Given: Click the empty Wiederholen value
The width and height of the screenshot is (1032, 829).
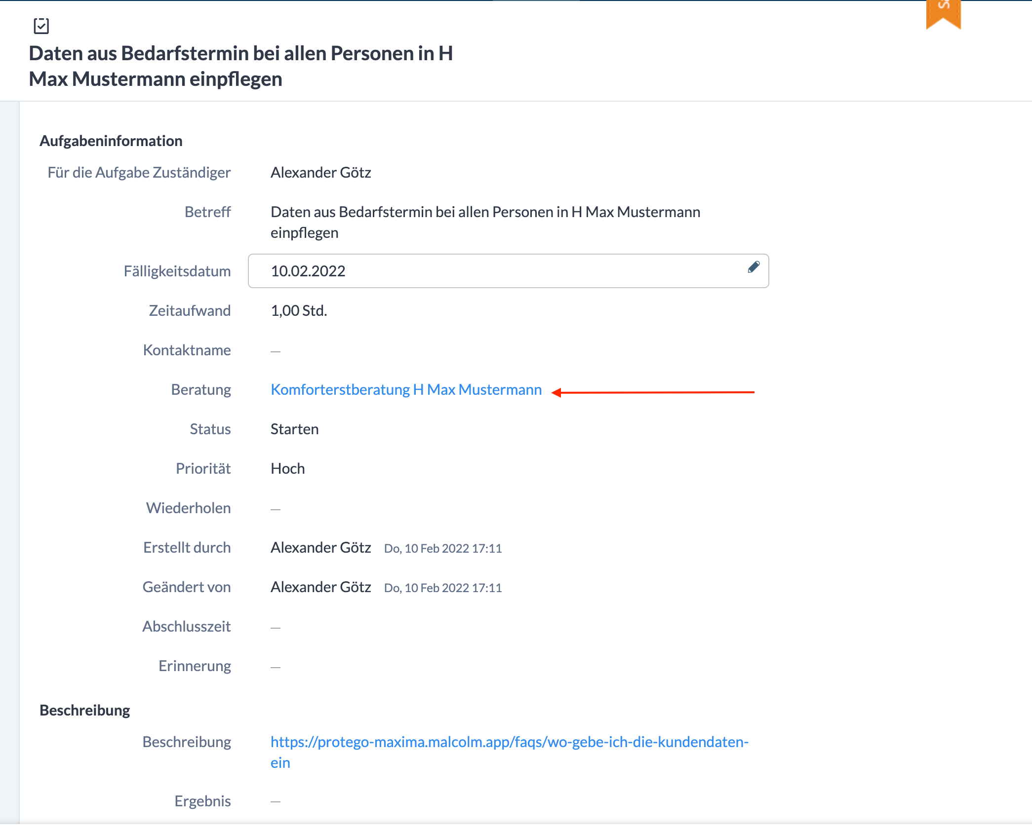Looking at the screenshot, I should pyautogui.click(x=276, y=509).
